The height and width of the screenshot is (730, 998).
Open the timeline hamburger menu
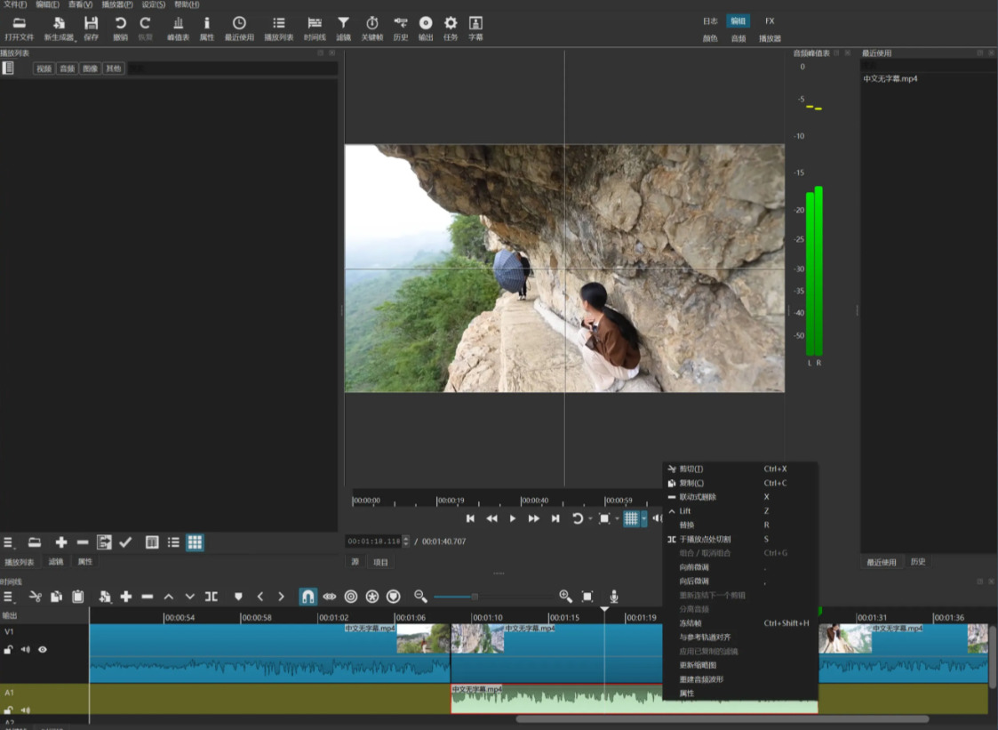(9, 597)
